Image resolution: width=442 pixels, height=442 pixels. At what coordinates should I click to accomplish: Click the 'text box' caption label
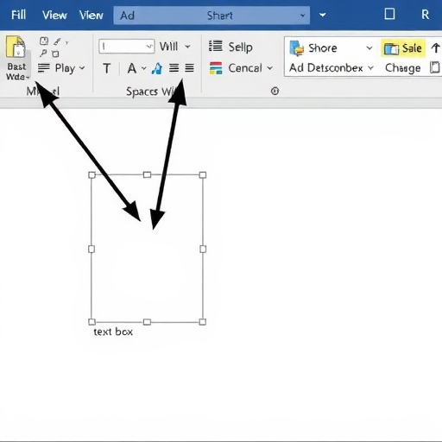click(x=113, y=331)
